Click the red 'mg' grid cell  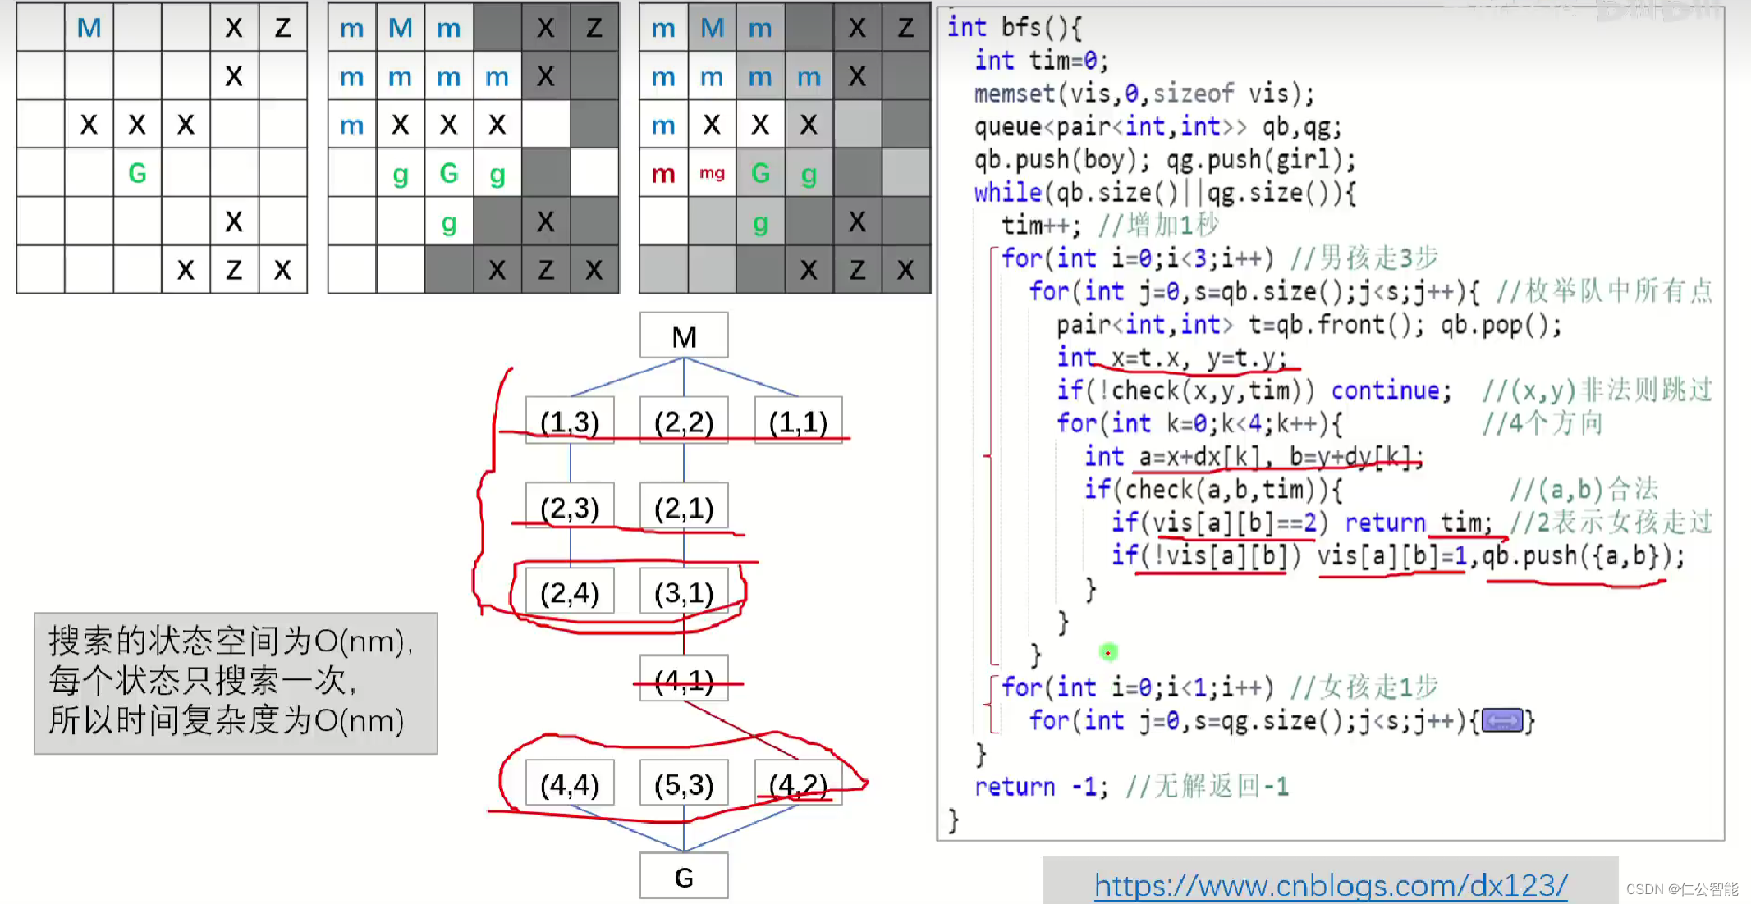pos(712,173)
